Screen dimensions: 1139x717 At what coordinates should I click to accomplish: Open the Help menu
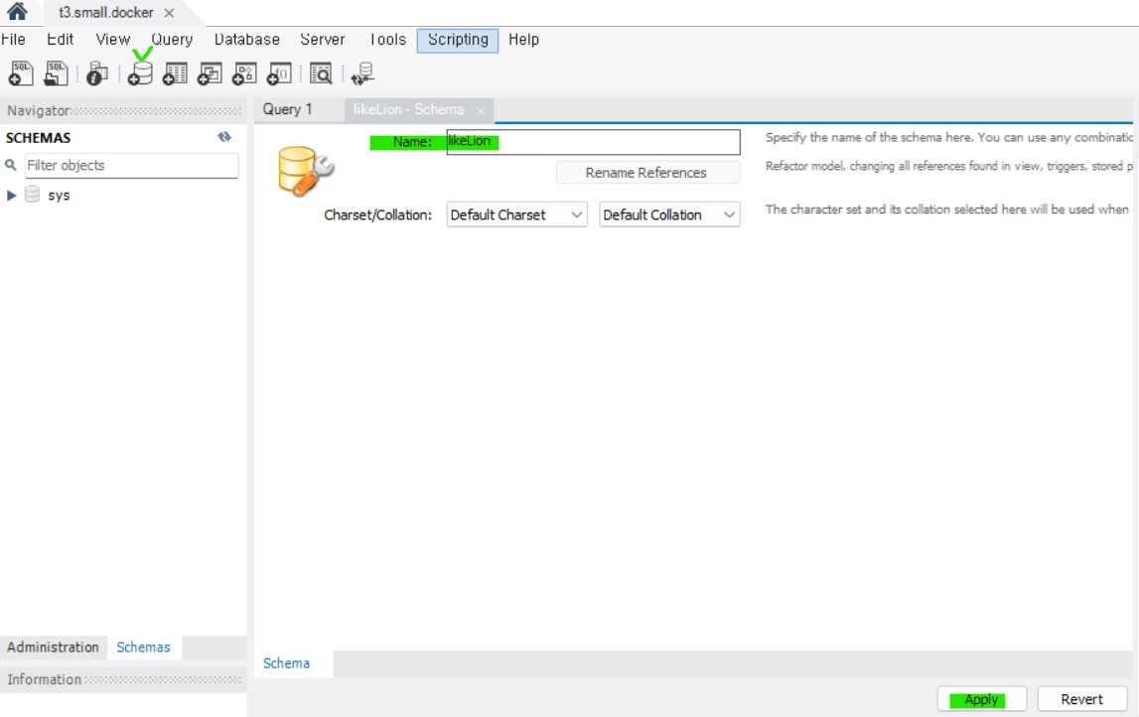tap(523, 40)
